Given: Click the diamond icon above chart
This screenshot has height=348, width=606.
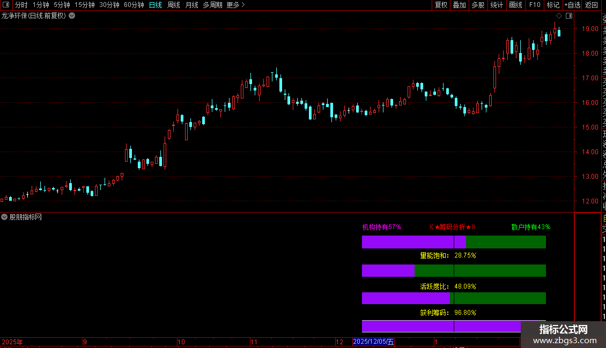Looking at the screenshot, I should pos(559,16).
